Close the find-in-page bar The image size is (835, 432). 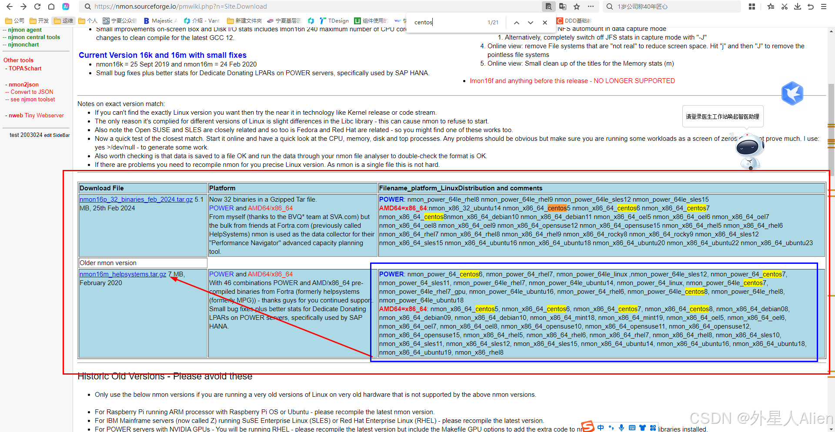point(545,22)
